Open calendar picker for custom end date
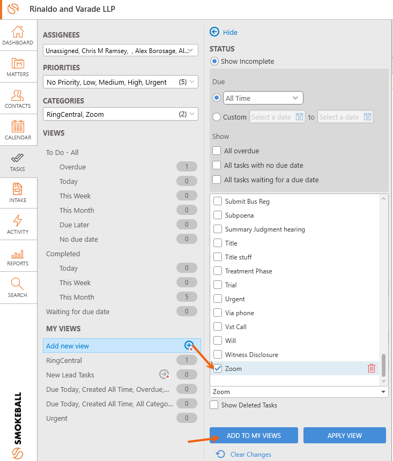The image size is (393, 461). [367, 117]
